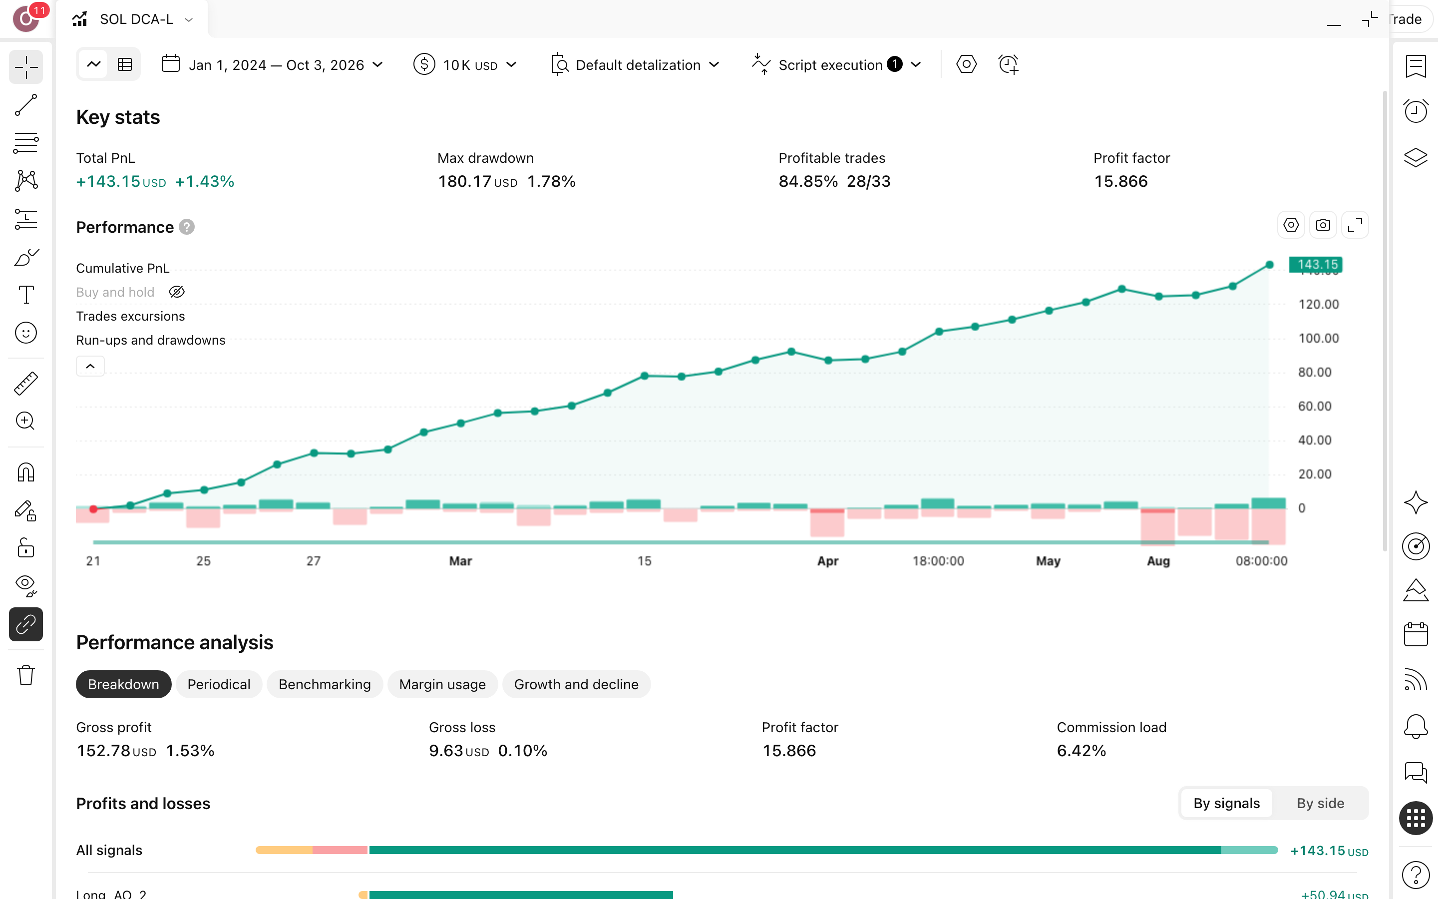
Task: Switch to the Periodical tab
Action: click(x=219, y=684)
